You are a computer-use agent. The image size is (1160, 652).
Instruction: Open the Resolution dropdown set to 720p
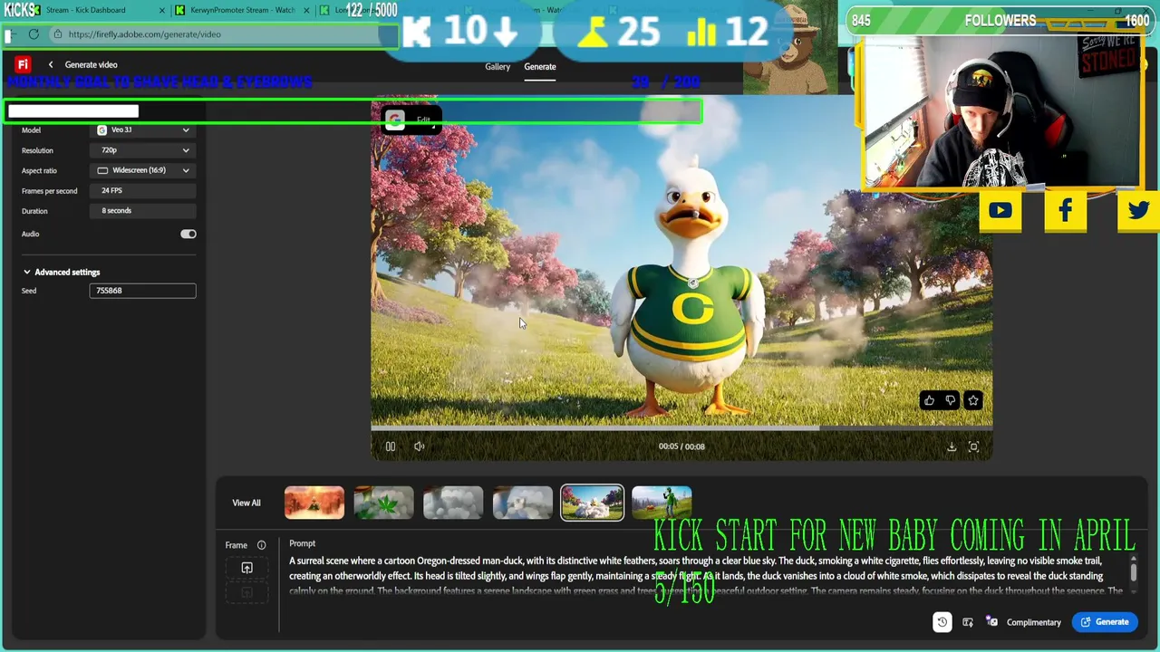tap(143, 150)
